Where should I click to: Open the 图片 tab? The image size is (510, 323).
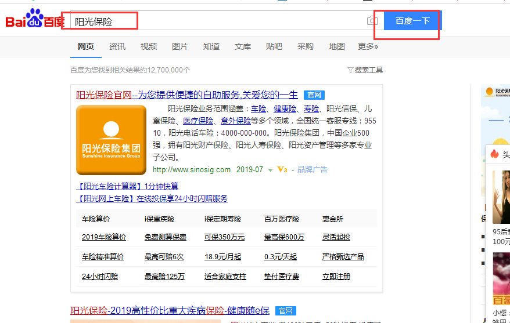pos(180,46)
